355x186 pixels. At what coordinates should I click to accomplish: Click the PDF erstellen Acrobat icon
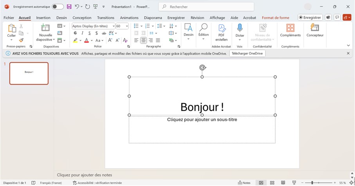tap(222, 28)
